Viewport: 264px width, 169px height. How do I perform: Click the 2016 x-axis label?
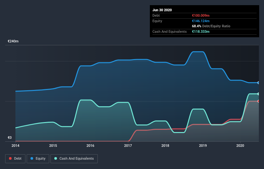[90, 146]
